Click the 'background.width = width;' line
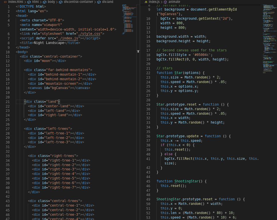This screenshot has height=220, width=277. pyautogui.click(x=181, y=37)
